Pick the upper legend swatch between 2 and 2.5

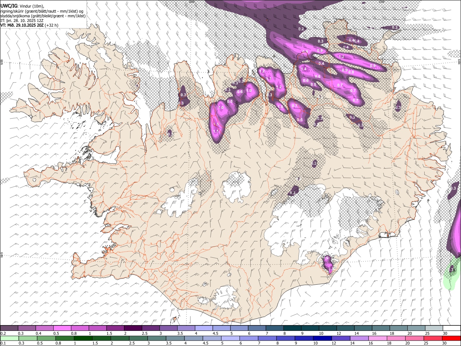coord(133,328)
